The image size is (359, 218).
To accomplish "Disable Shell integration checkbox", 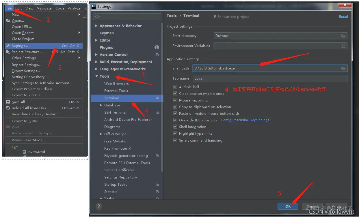I will click(175, 127).
